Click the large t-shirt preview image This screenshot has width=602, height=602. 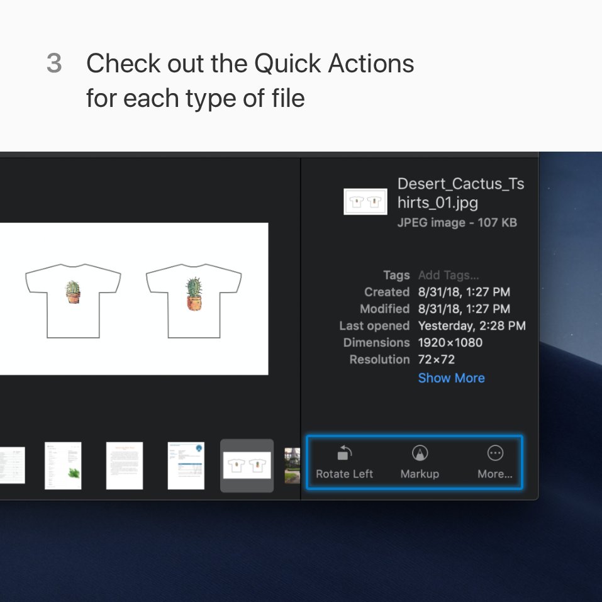pos(134,299)
